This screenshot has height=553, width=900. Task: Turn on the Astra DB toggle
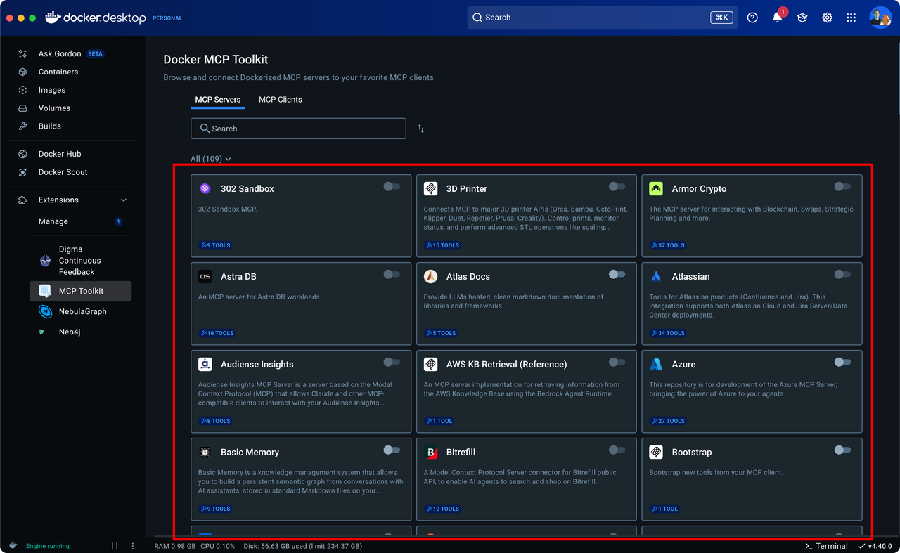coord(392,274)
